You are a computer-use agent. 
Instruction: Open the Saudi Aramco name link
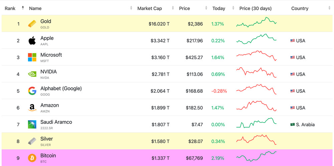coord(56,122)
